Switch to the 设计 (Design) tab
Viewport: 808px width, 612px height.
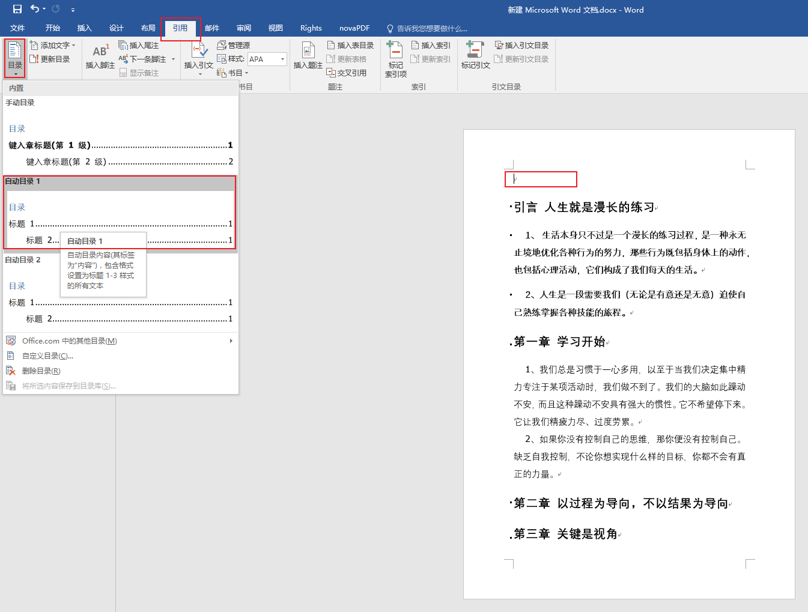[x=117, y=28]
